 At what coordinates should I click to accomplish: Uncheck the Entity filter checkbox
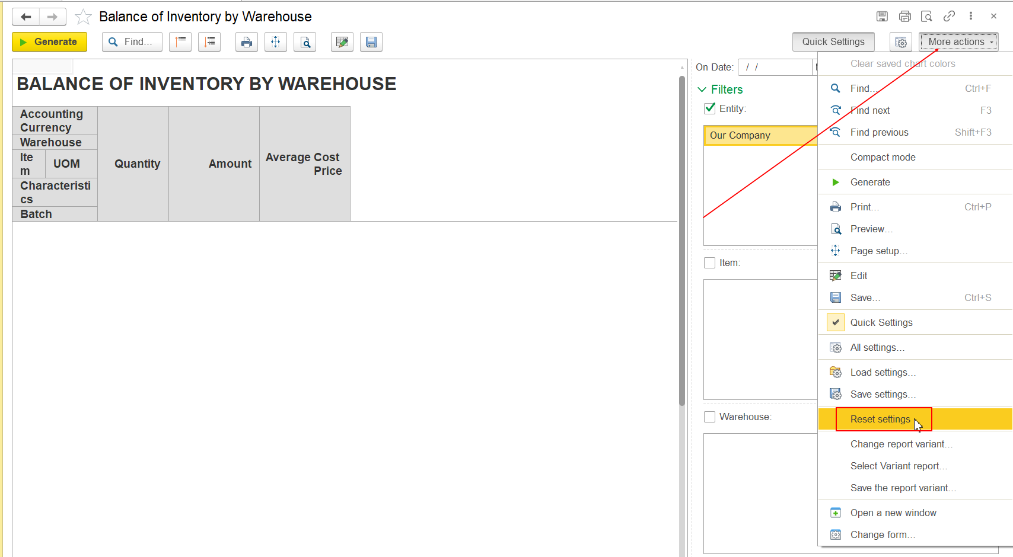click(x=709, y=108)
